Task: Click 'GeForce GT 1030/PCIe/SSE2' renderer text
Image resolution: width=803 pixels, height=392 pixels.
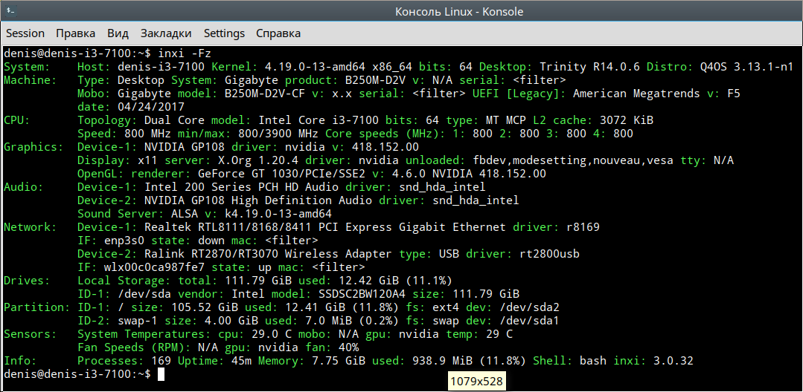Action: click(282, 173)
